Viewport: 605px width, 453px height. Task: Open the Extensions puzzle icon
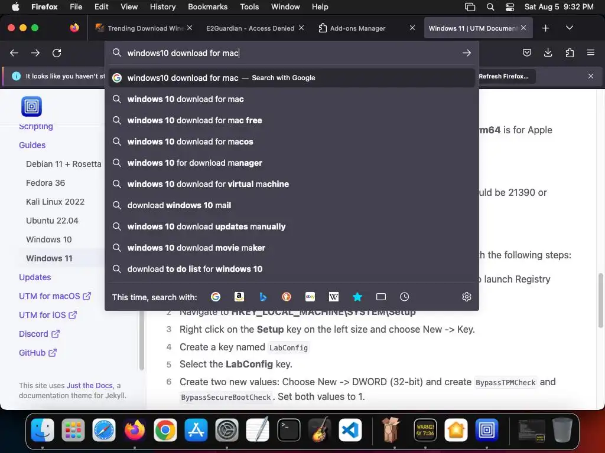570,52
